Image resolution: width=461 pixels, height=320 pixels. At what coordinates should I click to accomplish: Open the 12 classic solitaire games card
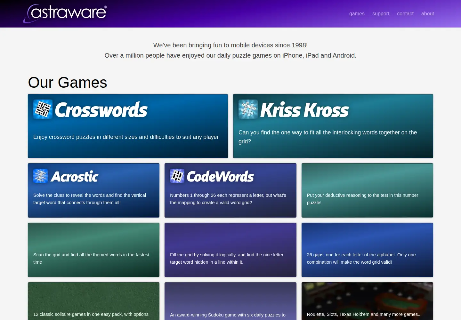tap(93, 301)
